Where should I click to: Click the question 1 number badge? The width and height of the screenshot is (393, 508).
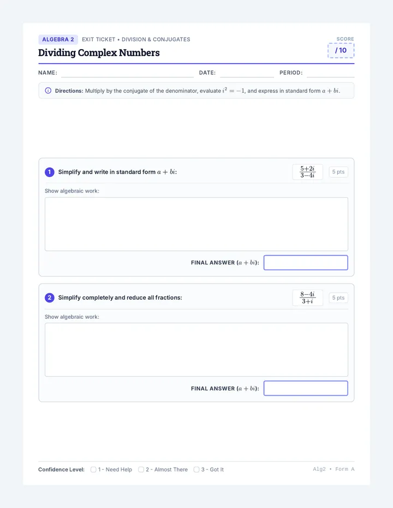click(49, 172)
